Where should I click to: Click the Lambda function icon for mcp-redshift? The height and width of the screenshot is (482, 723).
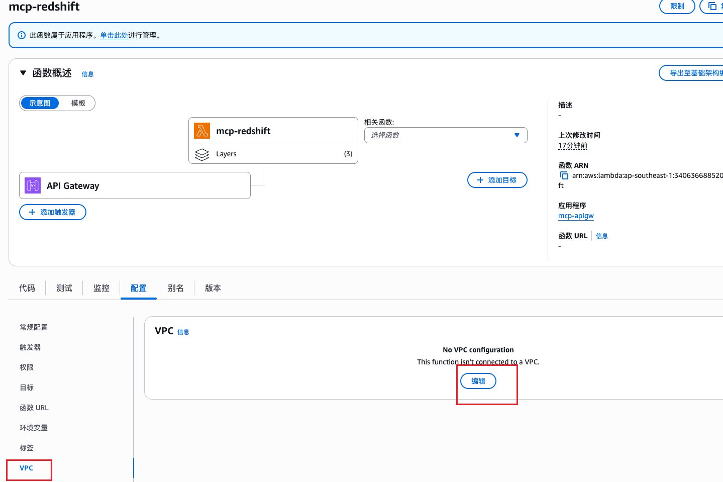[202, 131]
